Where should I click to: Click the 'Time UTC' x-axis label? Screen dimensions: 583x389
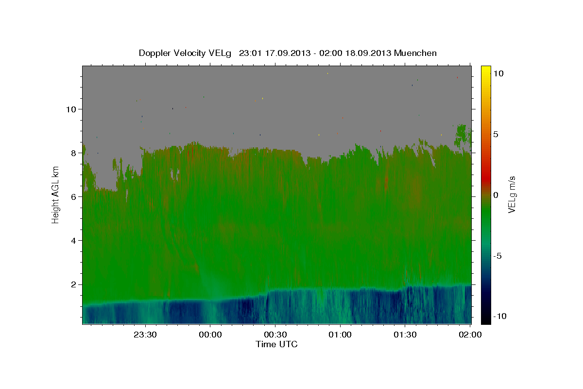276,344
